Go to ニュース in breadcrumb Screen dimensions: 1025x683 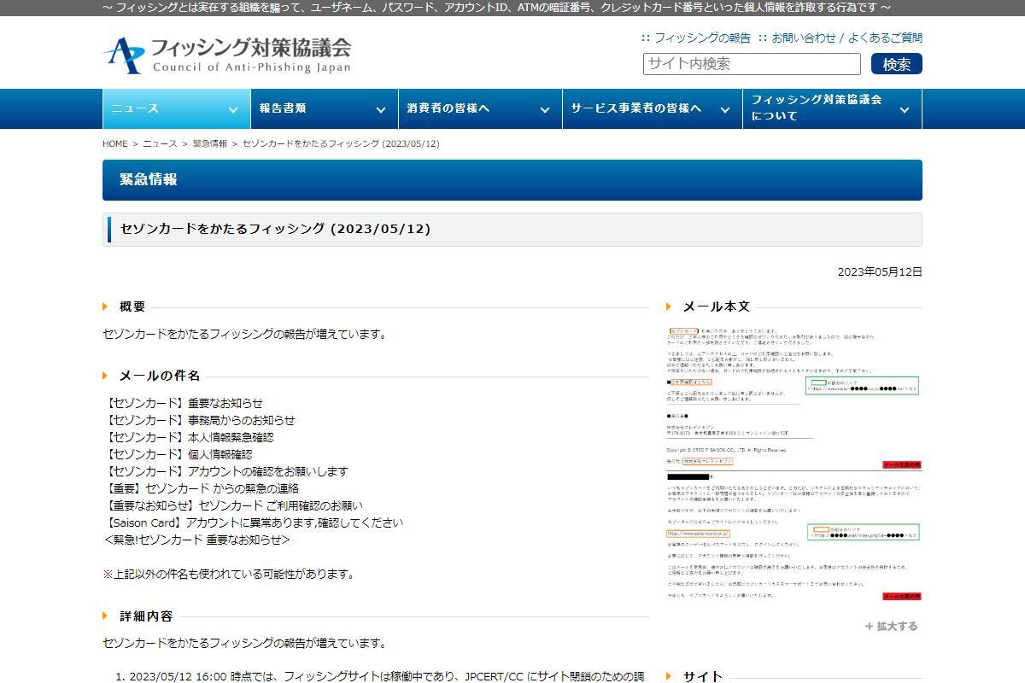click(x=160, y=143)
